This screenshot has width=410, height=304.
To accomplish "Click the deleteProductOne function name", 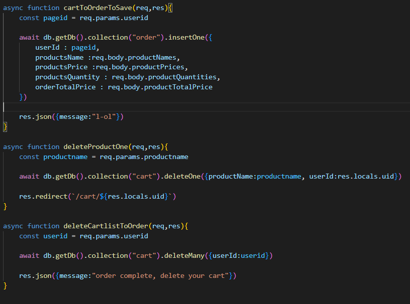I will [95, 147].
